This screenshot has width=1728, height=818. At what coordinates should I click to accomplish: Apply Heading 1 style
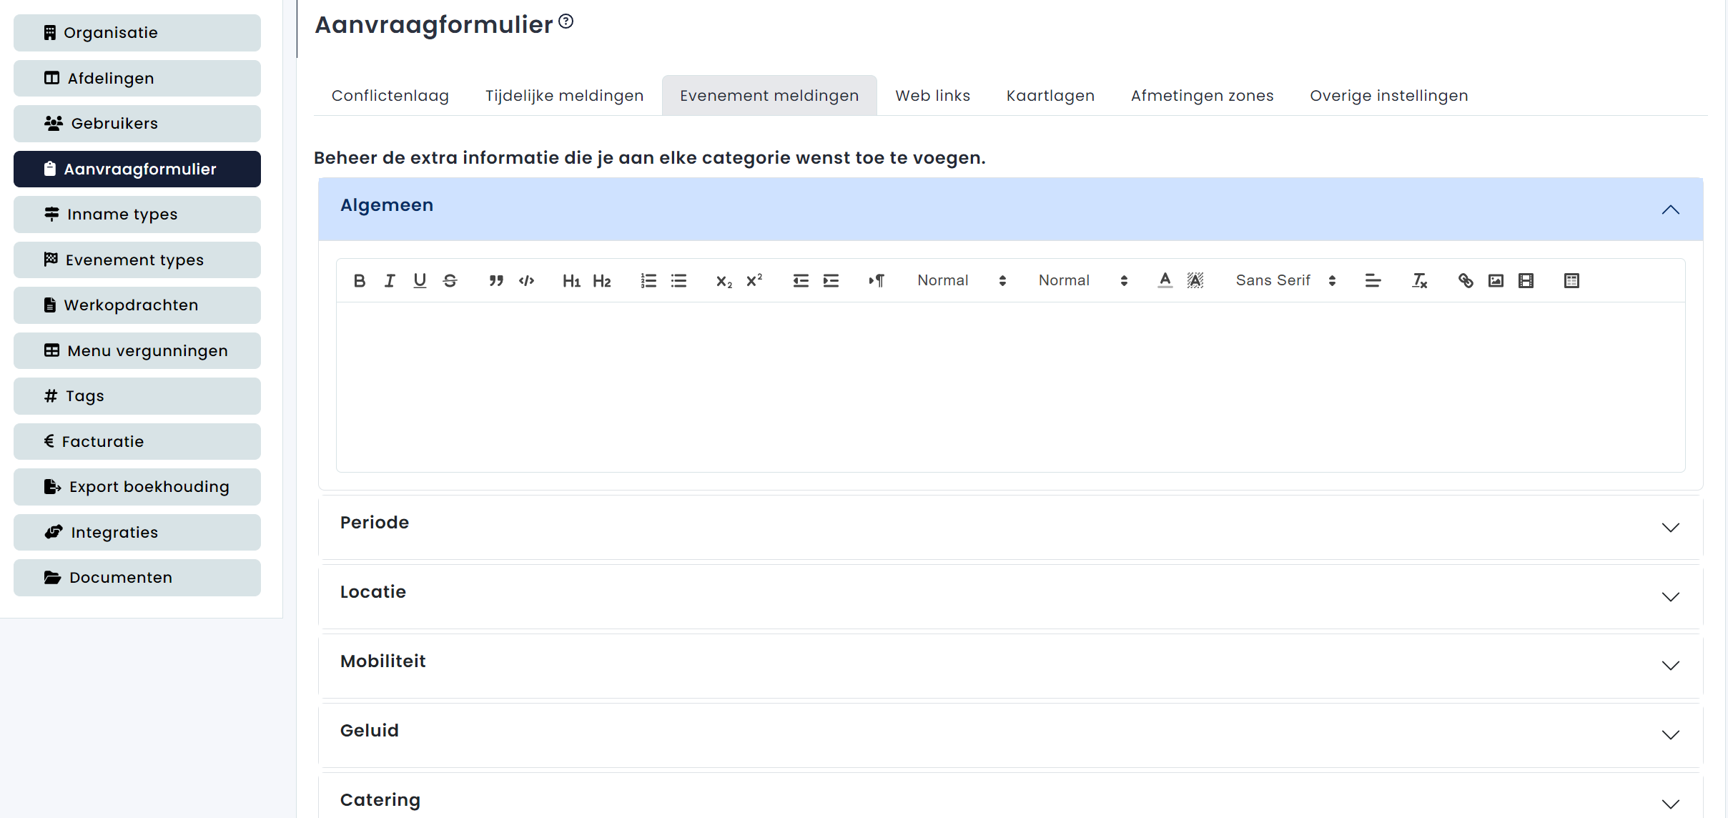571,281
